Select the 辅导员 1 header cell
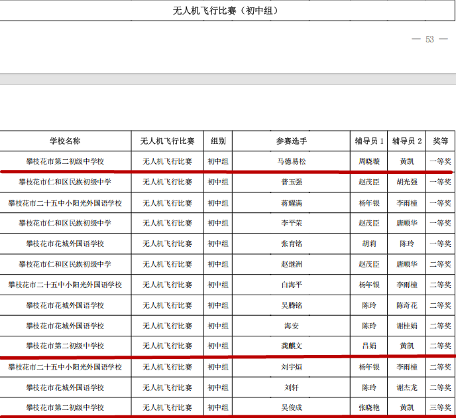Screen dimensions: 456x418 click(369, 141)
